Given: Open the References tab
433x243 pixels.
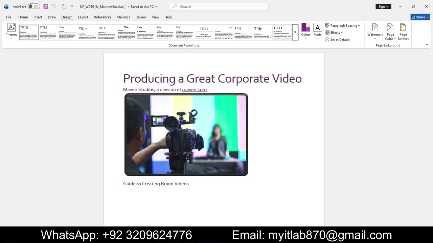Looking at the screenshot, I should point(102,17).
